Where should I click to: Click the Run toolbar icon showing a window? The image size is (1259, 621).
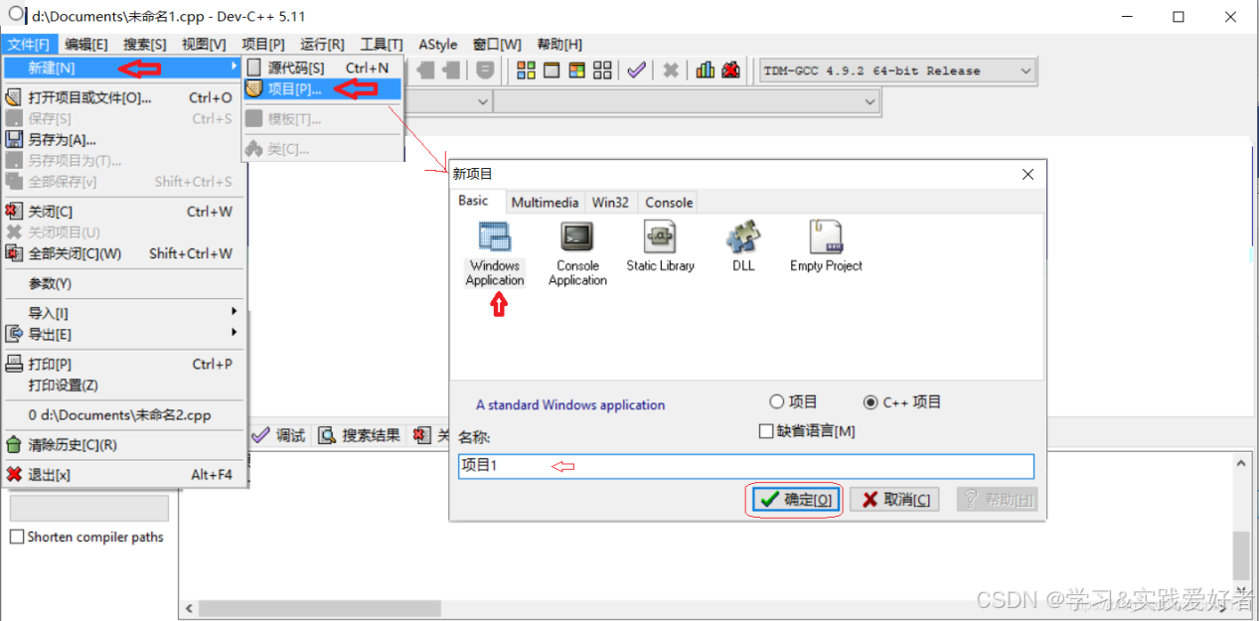(x=551, y=70)
